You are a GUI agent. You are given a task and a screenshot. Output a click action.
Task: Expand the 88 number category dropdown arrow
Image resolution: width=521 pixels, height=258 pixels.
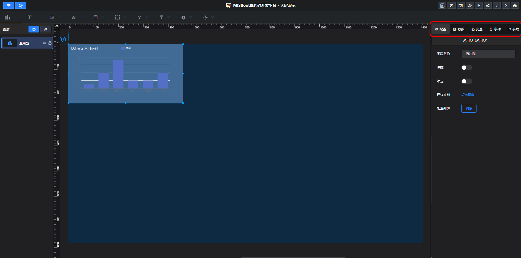pyautogui.click(x=81, y=17)
